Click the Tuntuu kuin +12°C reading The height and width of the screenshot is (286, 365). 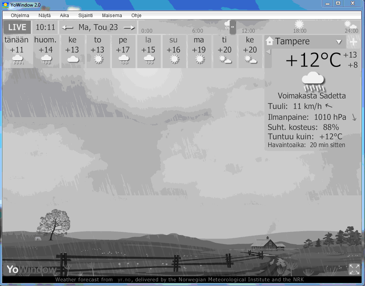(305, 137)
